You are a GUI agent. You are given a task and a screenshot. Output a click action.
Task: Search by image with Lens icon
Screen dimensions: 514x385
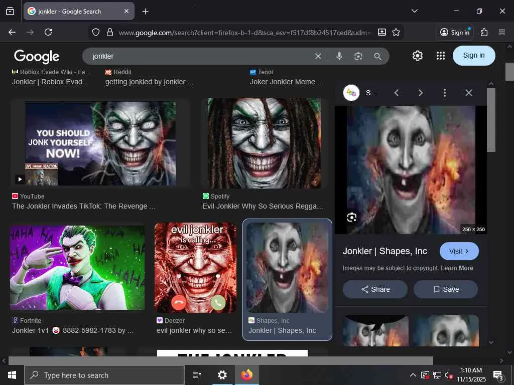click(358, 56)
